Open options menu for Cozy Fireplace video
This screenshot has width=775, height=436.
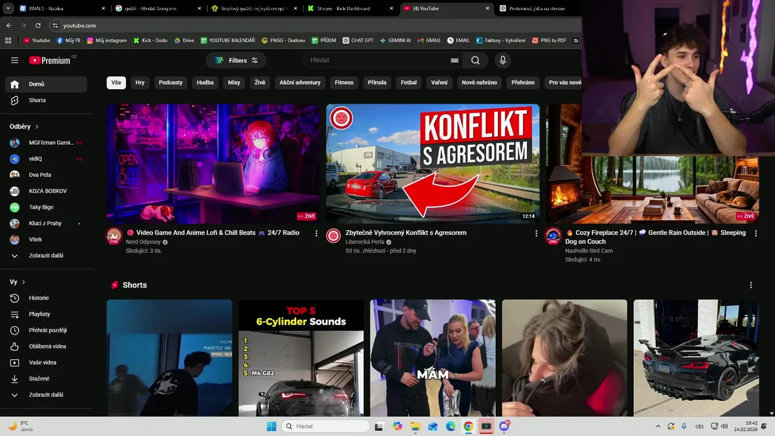click(x=755, y=233)
